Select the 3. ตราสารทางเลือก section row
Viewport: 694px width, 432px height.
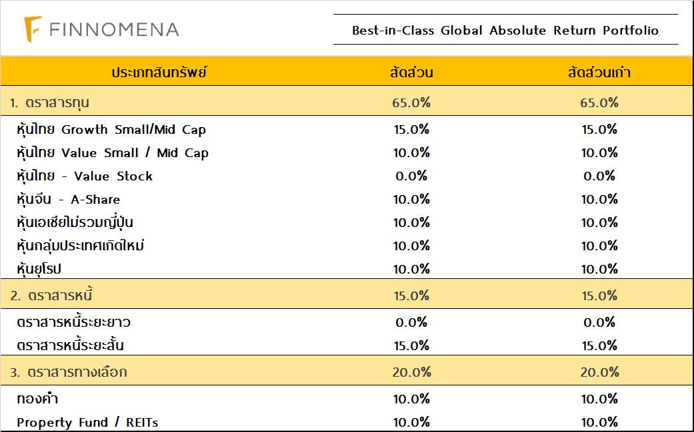click(x=69, y=372)
